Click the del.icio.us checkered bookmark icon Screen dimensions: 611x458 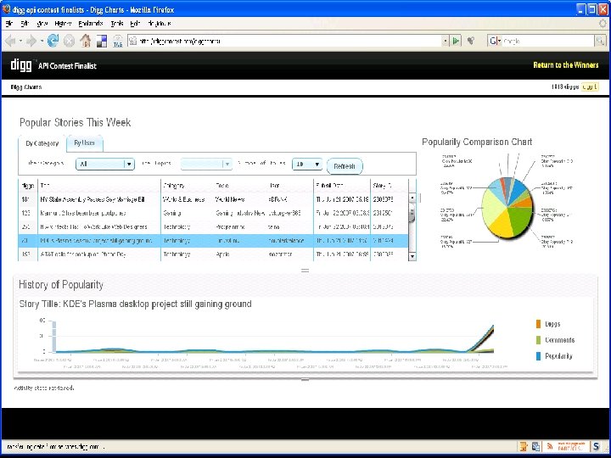tap(102, 41)
